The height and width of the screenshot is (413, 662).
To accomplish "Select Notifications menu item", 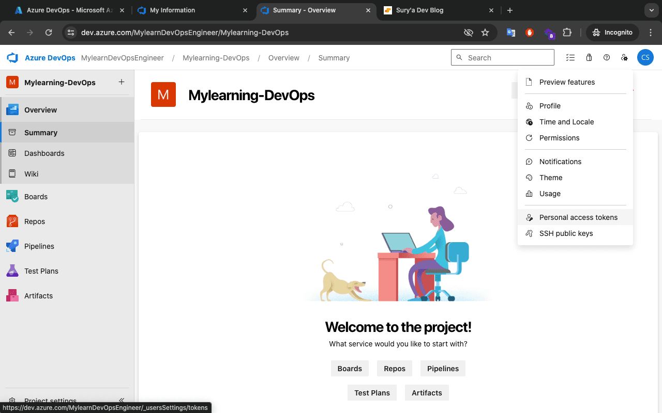I will click(575, 162).
